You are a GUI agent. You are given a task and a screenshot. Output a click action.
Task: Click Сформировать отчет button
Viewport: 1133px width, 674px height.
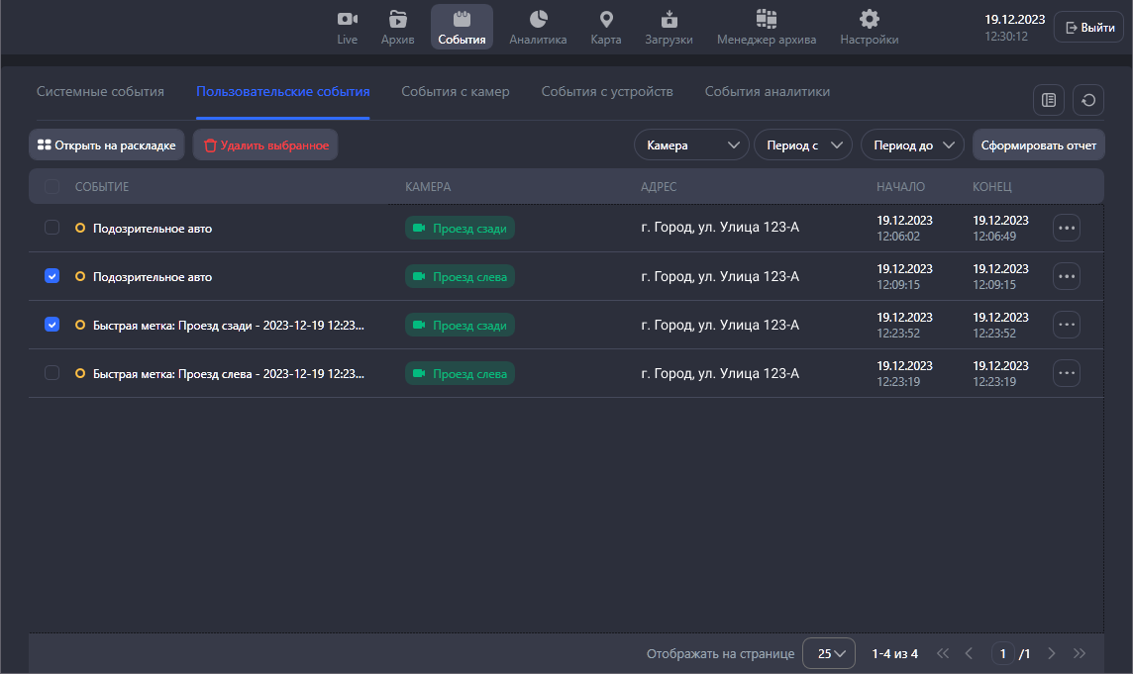coord(1038,145)
